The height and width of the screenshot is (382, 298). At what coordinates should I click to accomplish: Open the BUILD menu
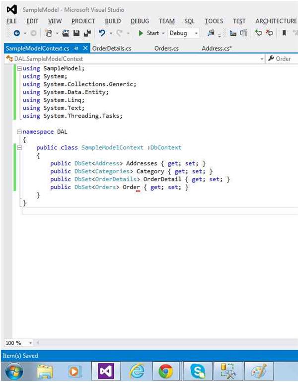point(113,21)
